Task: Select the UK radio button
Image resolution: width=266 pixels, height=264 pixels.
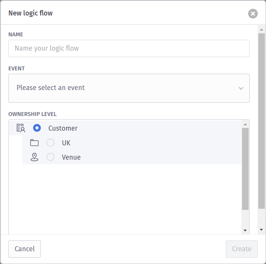Action: (x=51, y=143)
